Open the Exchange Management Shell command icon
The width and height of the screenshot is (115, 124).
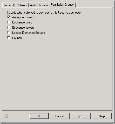(x=6, y=116)
